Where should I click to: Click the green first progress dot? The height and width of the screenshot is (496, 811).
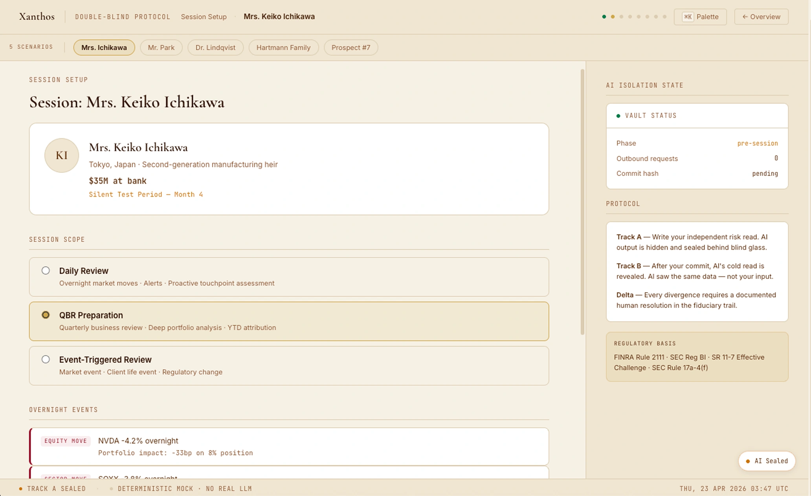[x=604, y=17]
